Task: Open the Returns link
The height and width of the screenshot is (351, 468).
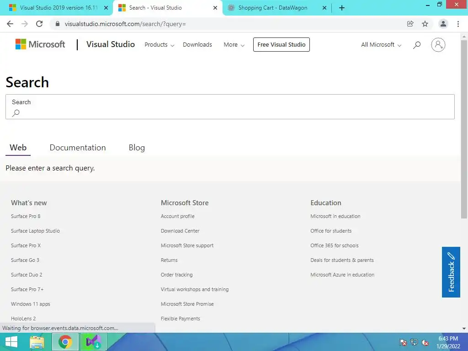Action: (169, 260)
